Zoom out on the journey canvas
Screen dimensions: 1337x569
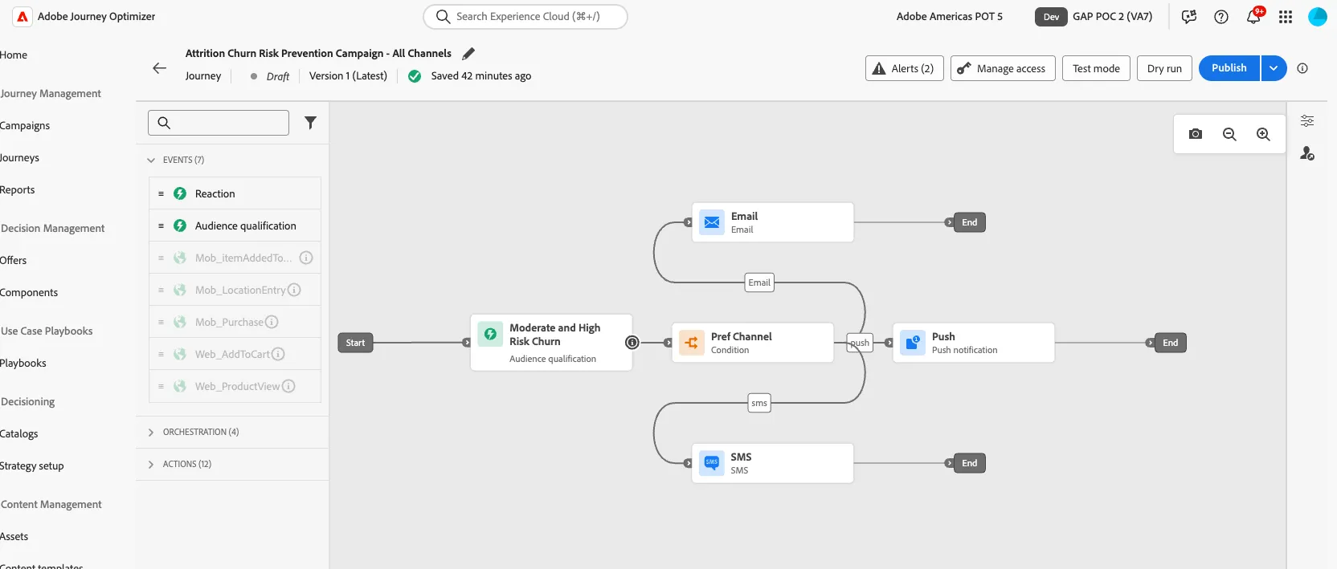click(x=1229, y=134)
